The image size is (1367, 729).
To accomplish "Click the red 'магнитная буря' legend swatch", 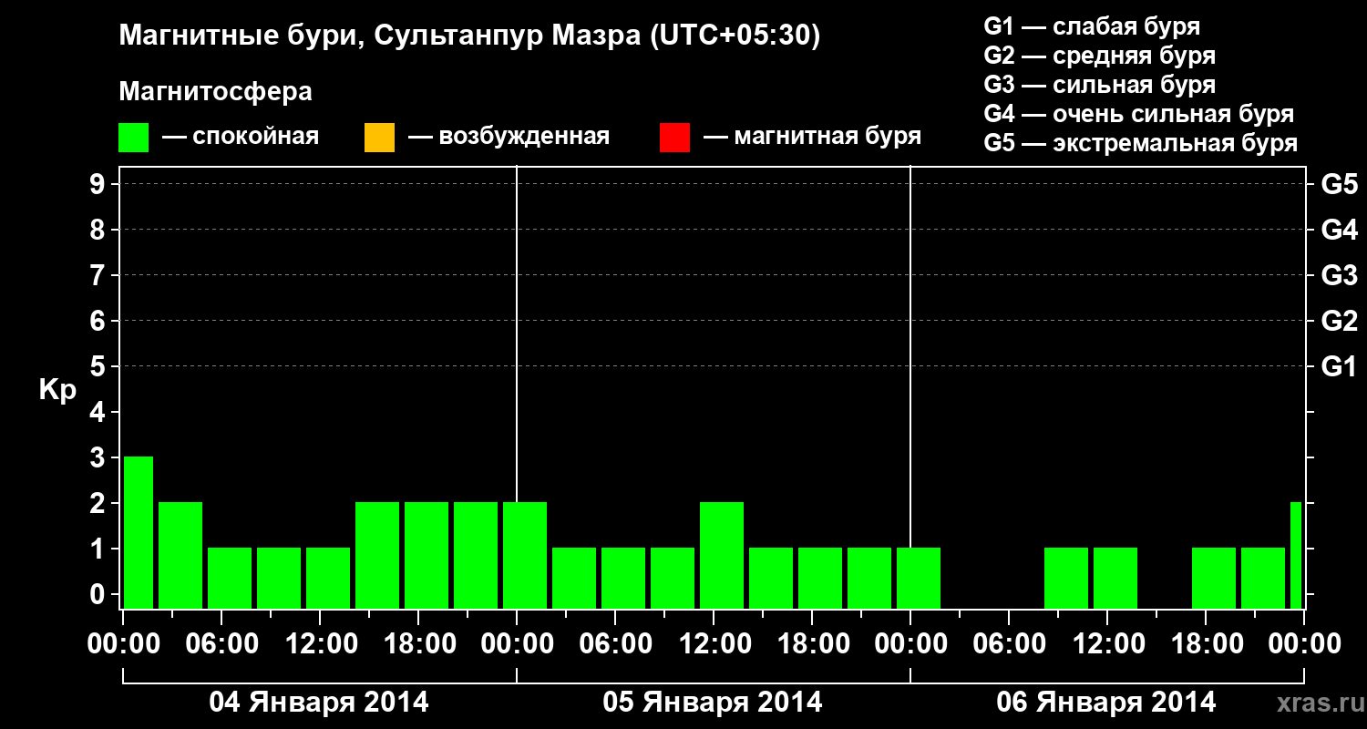I will tap(674, 138).
